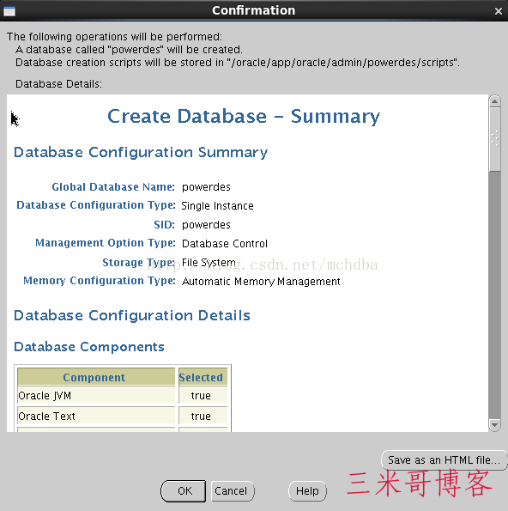Click the 'Oracle JVM' table cell
The height and width of the screenshot is (511, 508).
point(96,396)
